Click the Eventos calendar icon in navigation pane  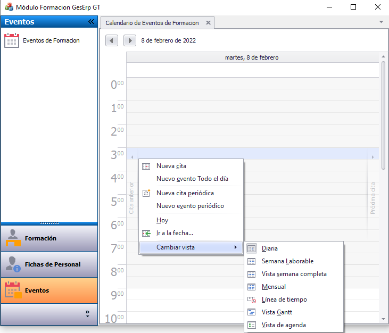(13, 290)
